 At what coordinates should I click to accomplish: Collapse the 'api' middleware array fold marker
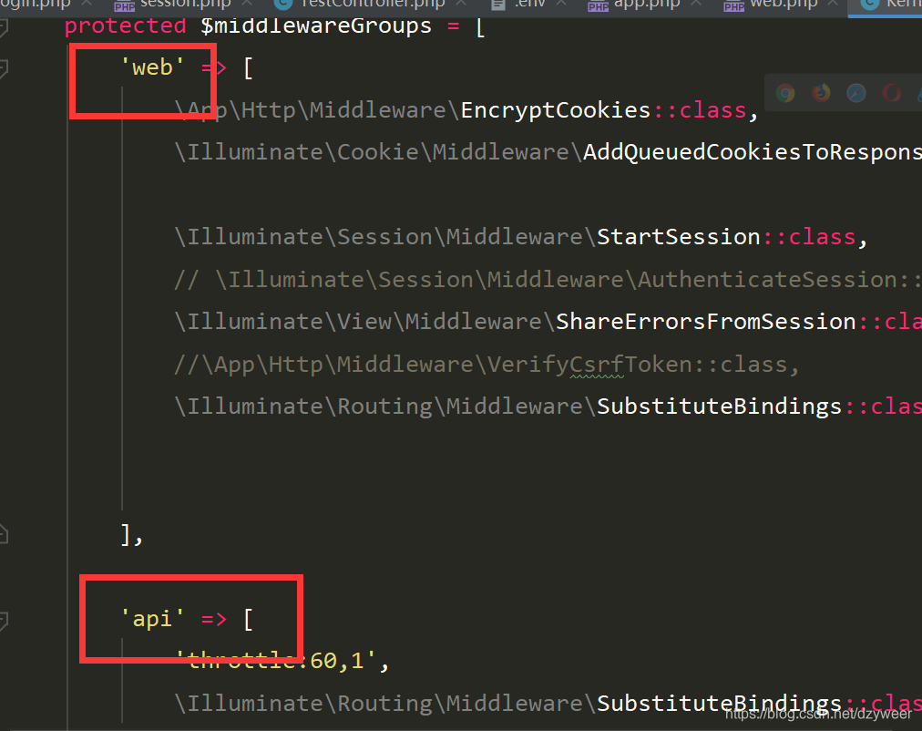(x=5, y=618)
